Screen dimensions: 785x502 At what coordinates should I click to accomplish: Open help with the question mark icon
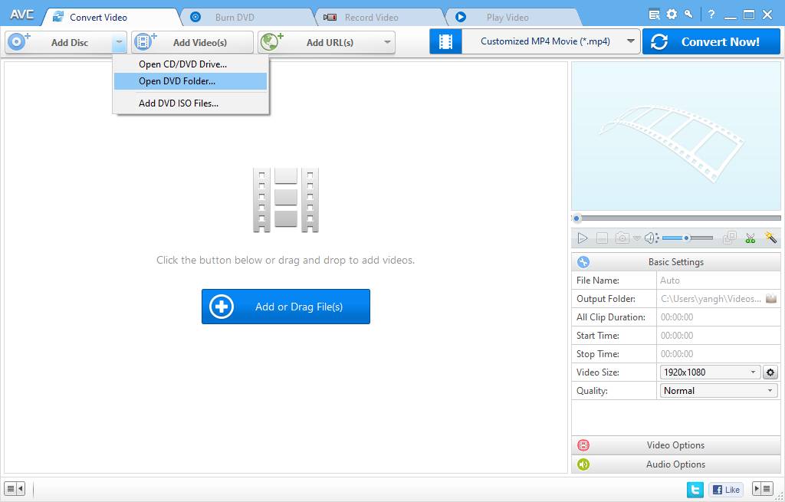[711, 13]
